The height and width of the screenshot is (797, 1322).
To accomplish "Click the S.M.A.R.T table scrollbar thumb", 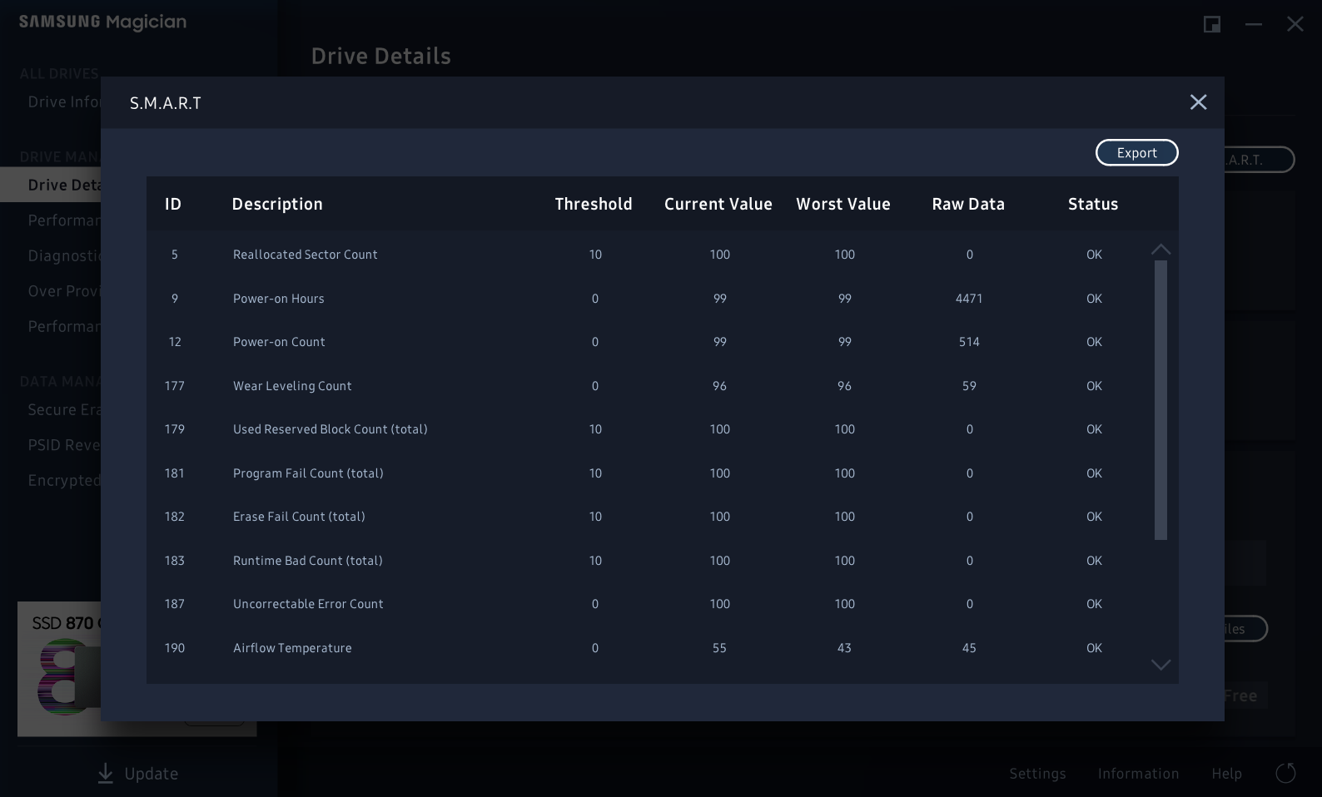I will (x=1160, y=400).
